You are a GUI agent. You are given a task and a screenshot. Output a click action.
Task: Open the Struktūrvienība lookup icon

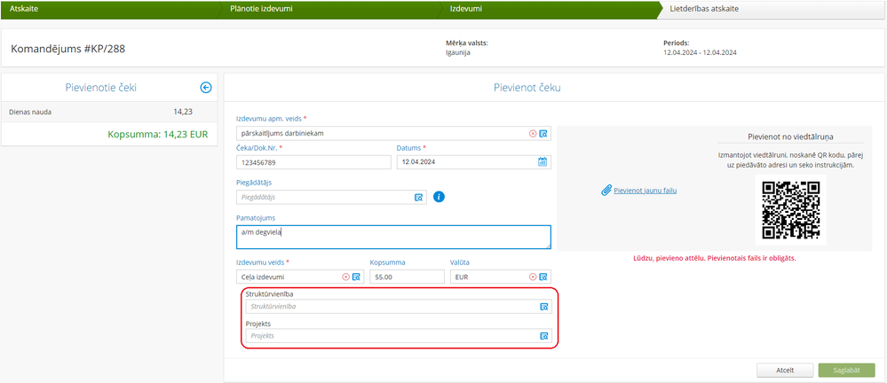[x=543, y=306]
